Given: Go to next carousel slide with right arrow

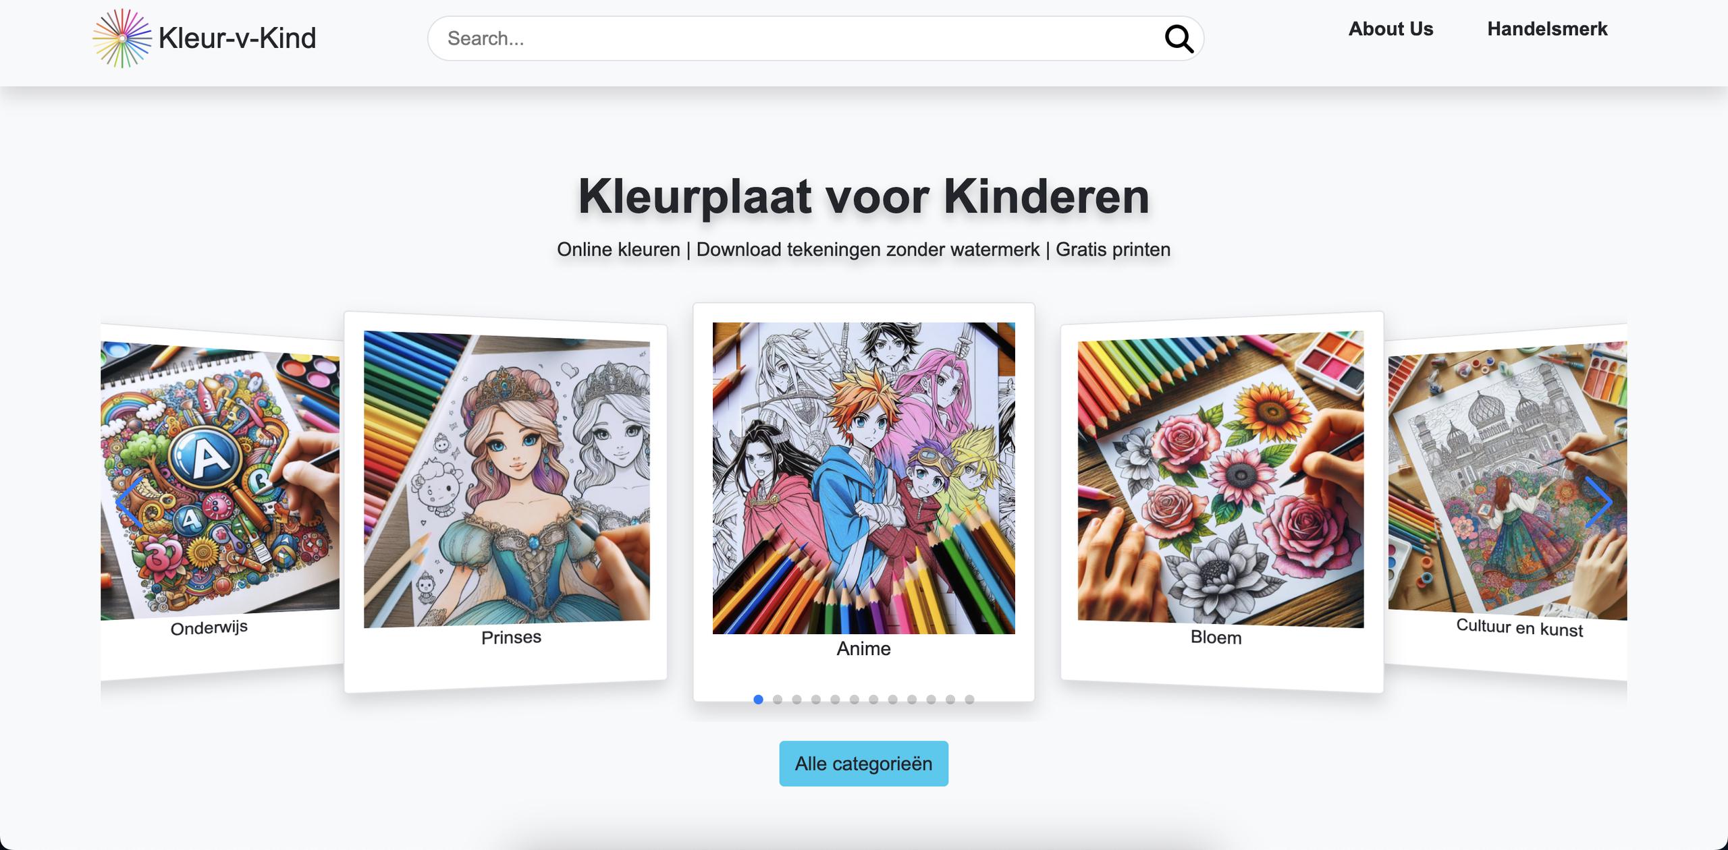Looking at the screenshot, I should [x=1598, y=502].
